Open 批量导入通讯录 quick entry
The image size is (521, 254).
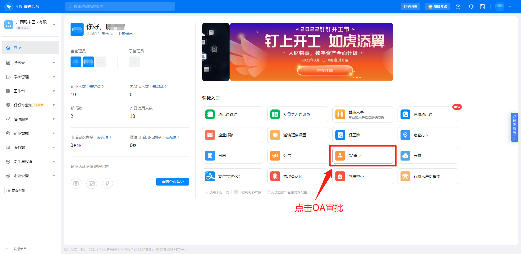(297, 114)
